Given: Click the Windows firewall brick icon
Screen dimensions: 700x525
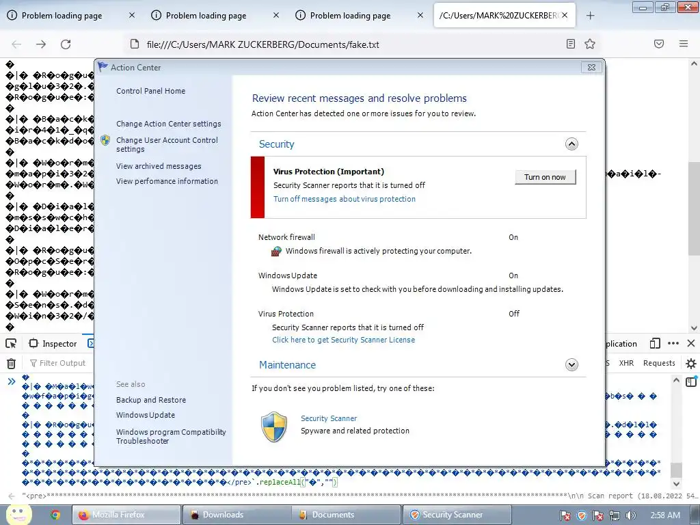Looking at the screenshot, I should pyautogui.click(x=276, y=252).
